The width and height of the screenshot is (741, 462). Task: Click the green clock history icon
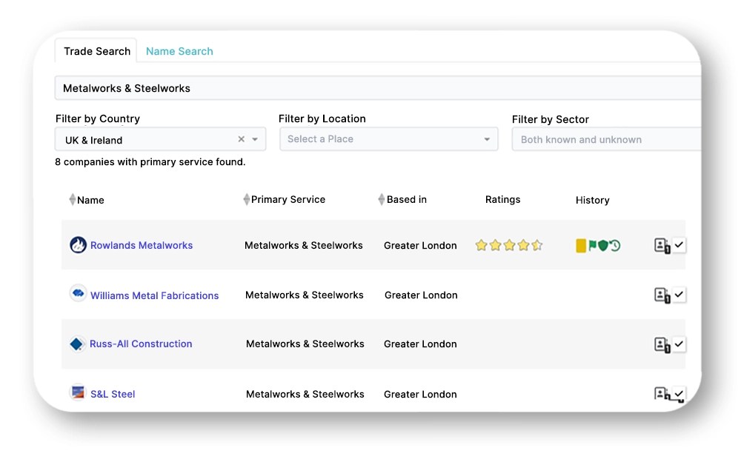pyautogui.click(x=614, y=246)
